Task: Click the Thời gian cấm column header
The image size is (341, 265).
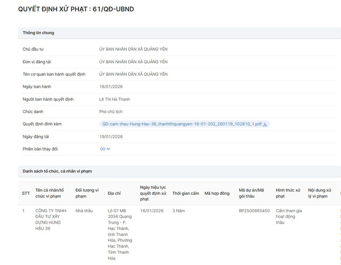Action: pos(185,193)
